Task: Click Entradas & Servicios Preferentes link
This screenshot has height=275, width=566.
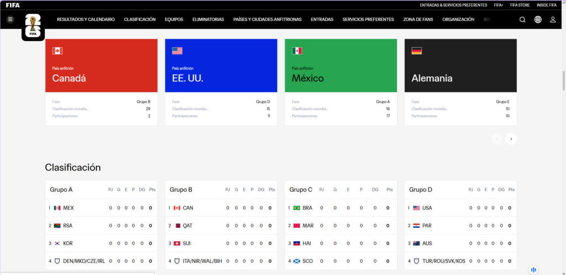Action: pyautogui.click(x=453, y=5)
